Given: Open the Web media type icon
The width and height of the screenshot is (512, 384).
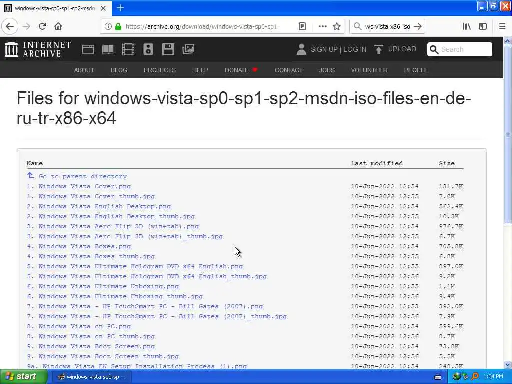Looking at the screenshot, I should (x=88, y=49).
